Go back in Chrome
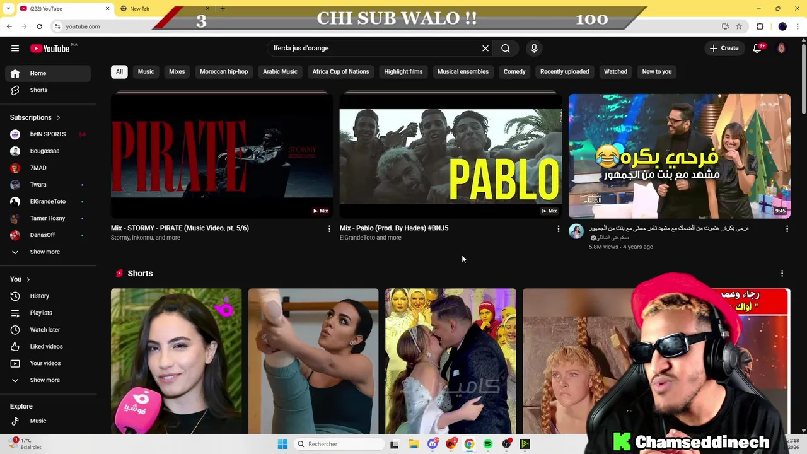807x454 pixels. click(x=9, y=26)
